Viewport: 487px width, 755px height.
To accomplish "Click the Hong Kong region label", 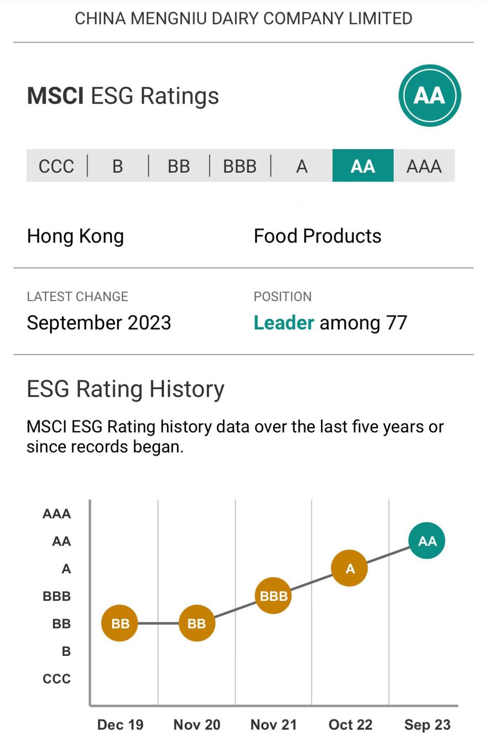I will (x=75, y=236).
